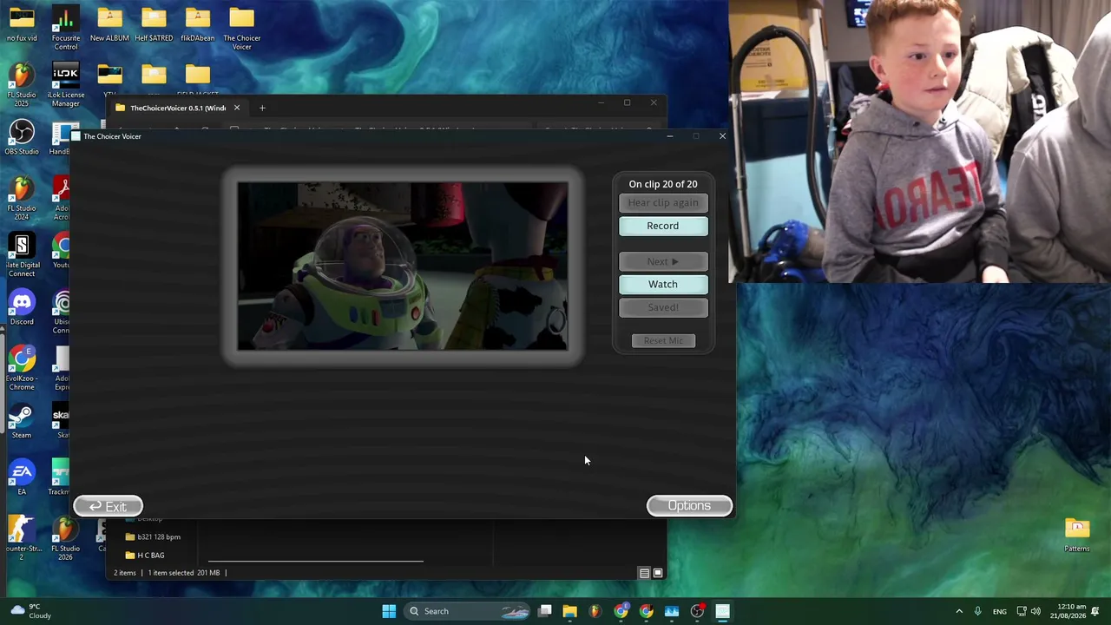Open the flikDAbean desktop folder
Viewport: 1111px width, 625px height.
198,24
